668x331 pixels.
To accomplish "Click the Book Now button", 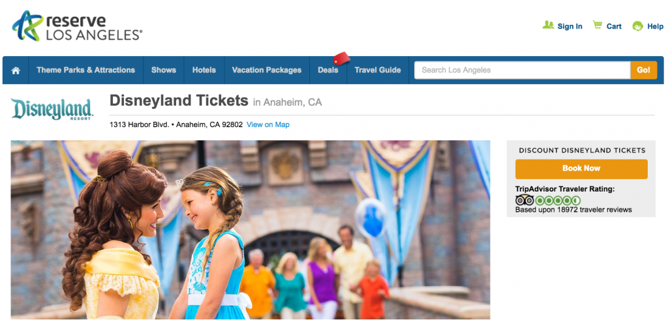I will point(581,169).
